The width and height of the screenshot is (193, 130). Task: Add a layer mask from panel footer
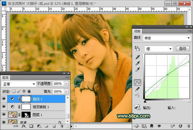coord(31,126)
